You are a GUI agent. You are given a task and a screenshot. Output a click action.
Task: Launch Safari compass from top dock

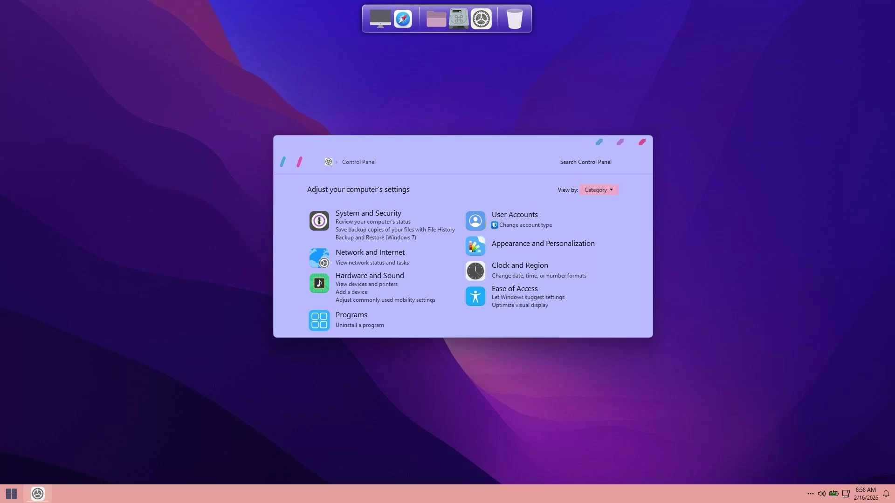[403, 19]
